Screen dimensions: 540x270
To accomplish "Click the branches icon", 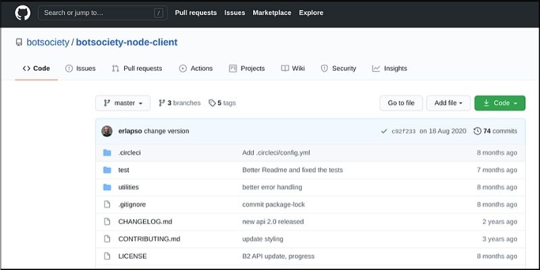I will point(162,103).
